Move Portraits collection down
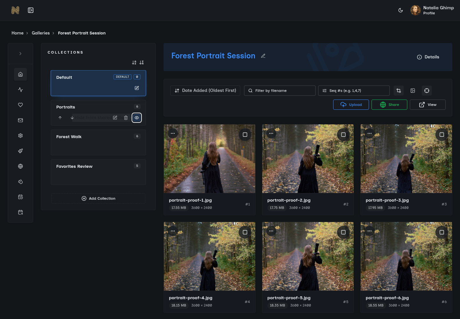Image resolution: width=460 pixels, height=319 pixels. [72, 118]
